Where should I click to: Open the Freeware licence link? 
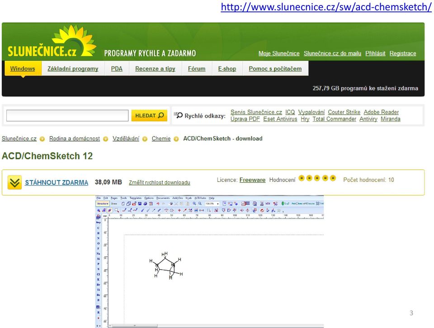point(252,180)
